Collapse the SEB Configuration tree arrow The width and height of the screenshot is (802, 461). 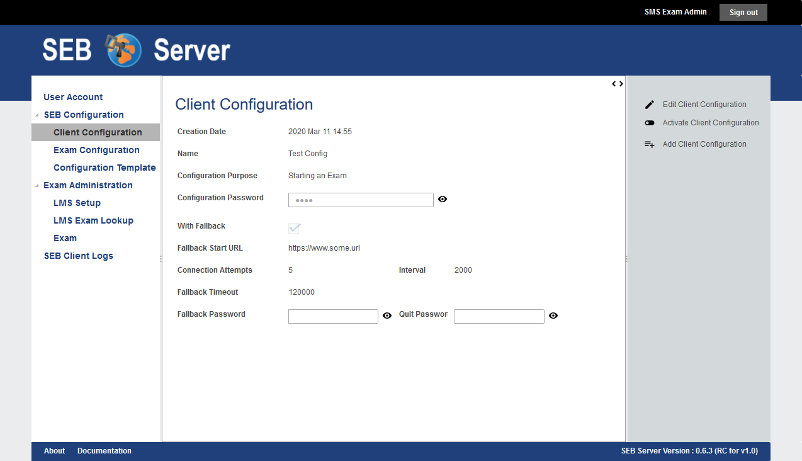(37, 115)
